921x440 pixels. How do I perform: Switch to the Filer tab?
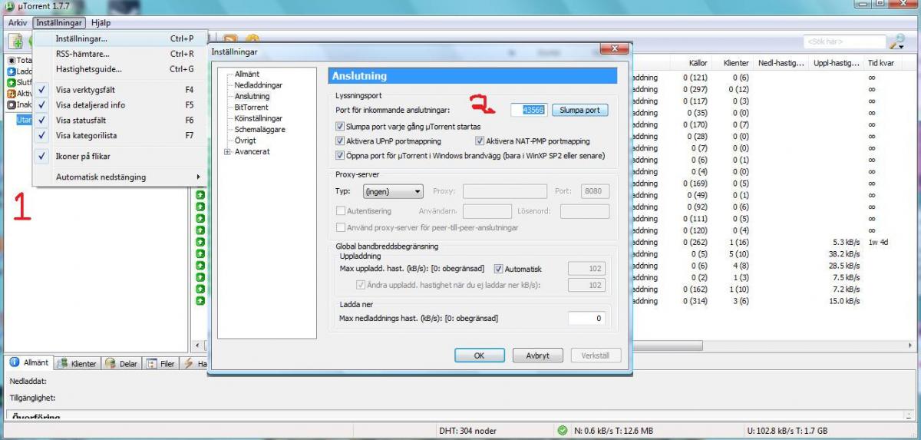point(161,363)
